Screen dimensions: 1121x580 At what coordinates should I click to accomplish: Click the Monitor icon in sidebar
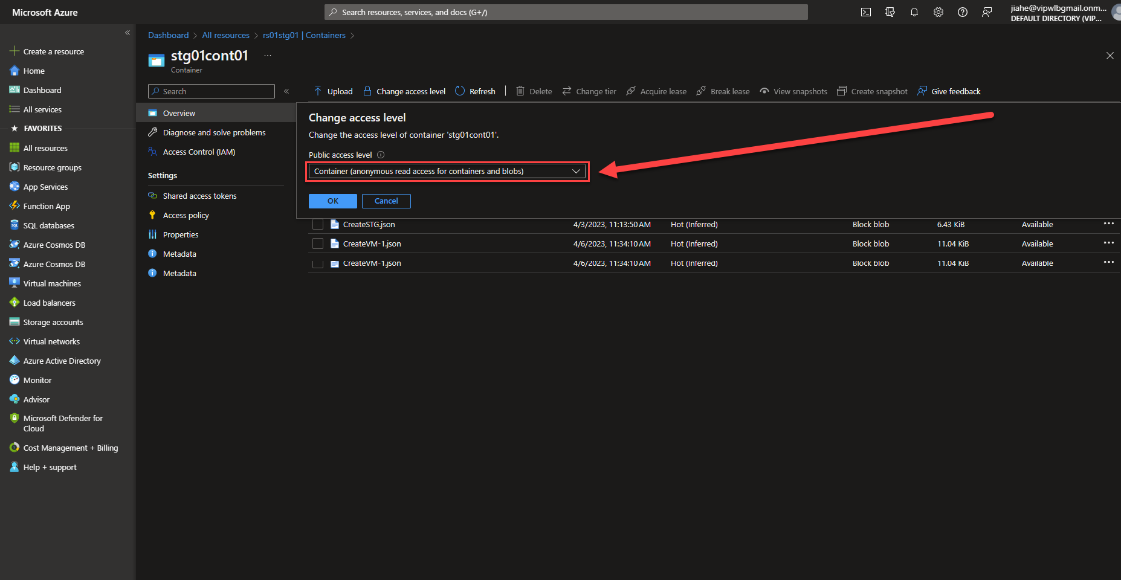tap(15, 380)
